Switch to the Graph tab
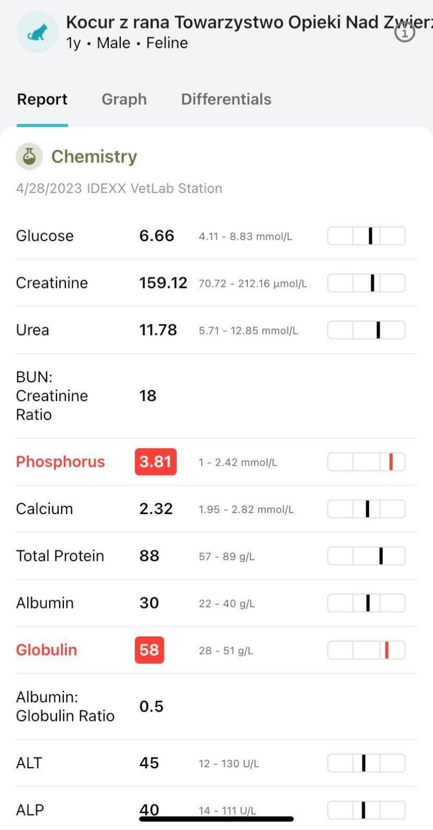 pos(124,99)
